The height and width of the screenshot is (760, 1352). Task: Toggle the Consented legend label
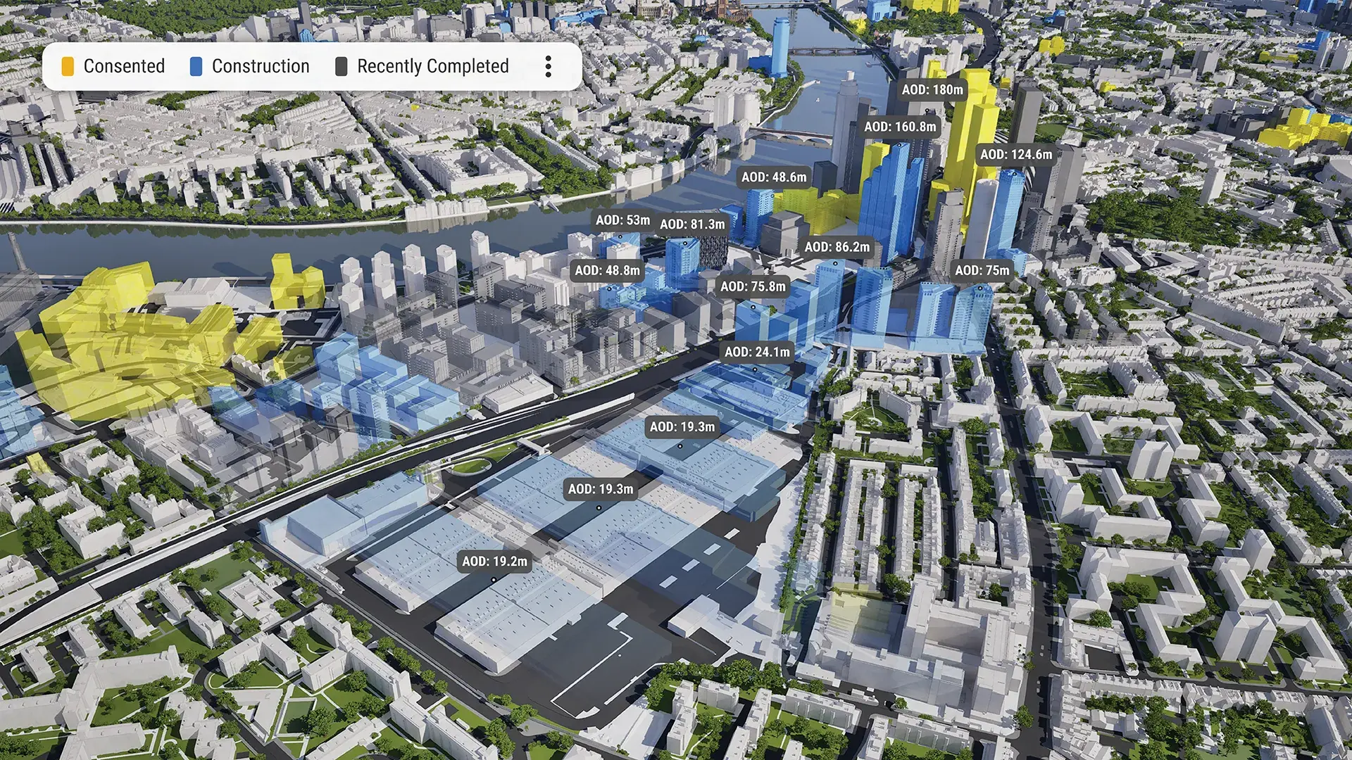click(x=124, y=66)
